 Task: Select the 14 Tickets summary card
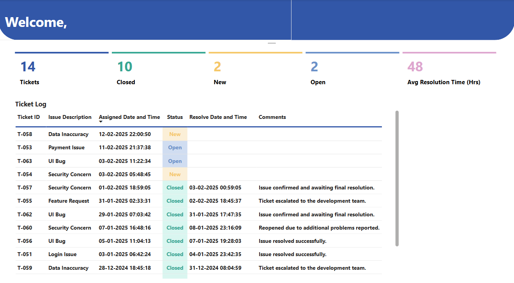click(62, 70)
